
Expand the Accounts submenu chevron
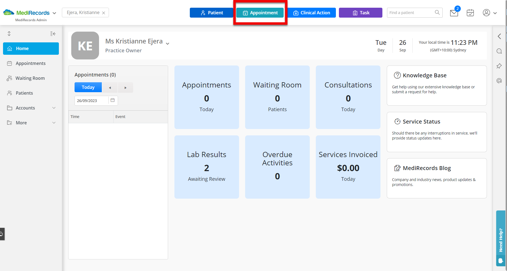pos(54,108)
